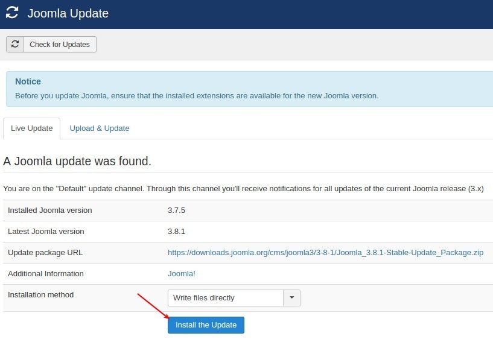Click the Check for Updates button label
This screenshot has height=342, width=493.
(x=60, y=44)
